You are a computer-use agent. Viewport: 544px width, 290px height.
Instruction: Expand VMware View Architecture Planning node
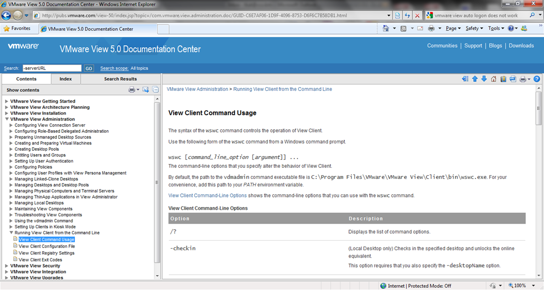(x=6, y=107)
